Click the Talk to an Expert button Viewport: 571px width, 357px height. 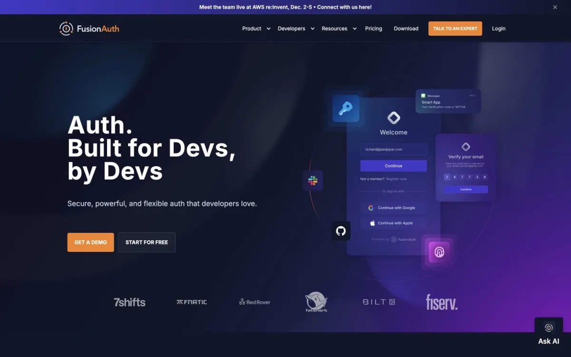click(455, 29)
